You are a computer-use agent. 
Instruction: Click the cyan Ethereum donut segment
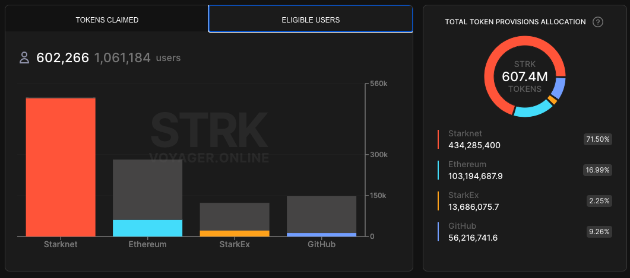point(533,110)
